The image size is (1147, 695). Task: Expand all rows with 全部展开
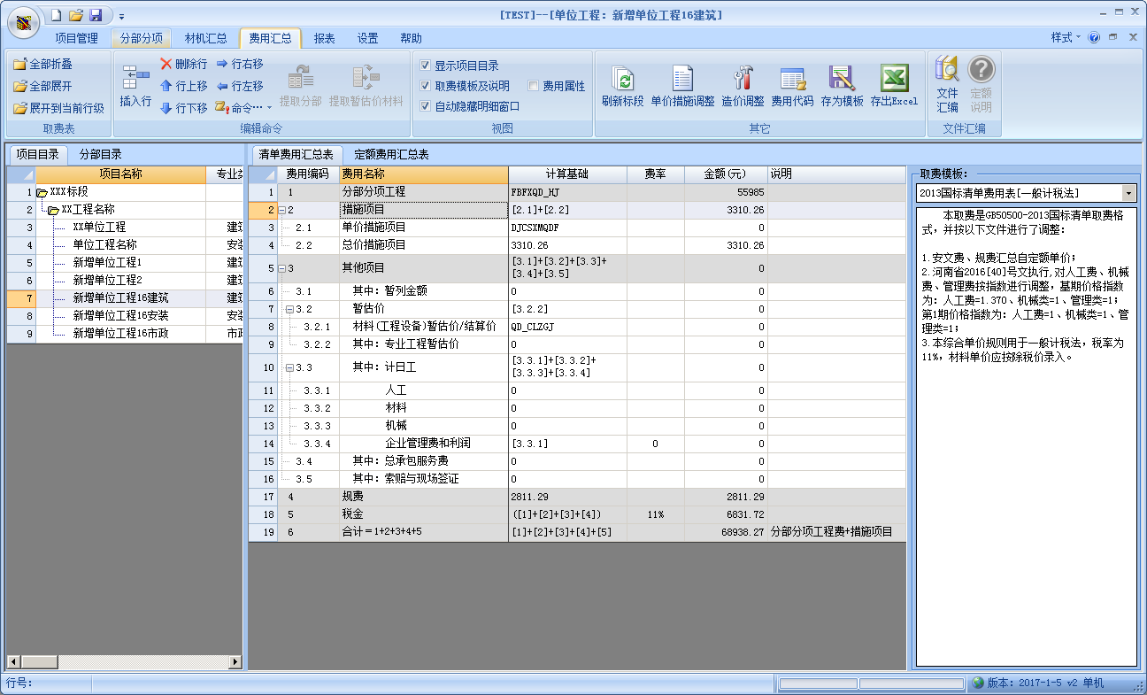pyautogui.click(x=42, y=86)
